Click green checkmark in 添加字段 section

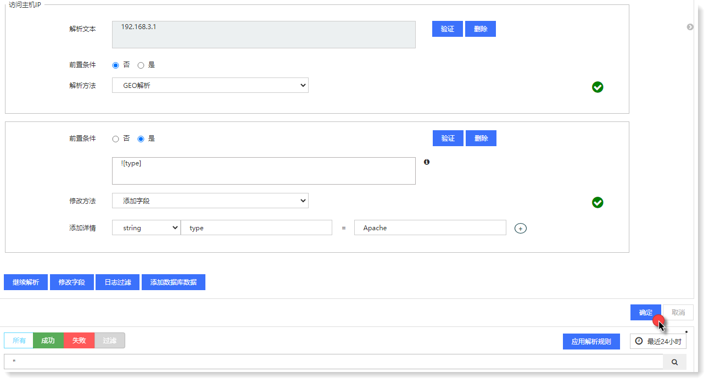pos(598,203)
